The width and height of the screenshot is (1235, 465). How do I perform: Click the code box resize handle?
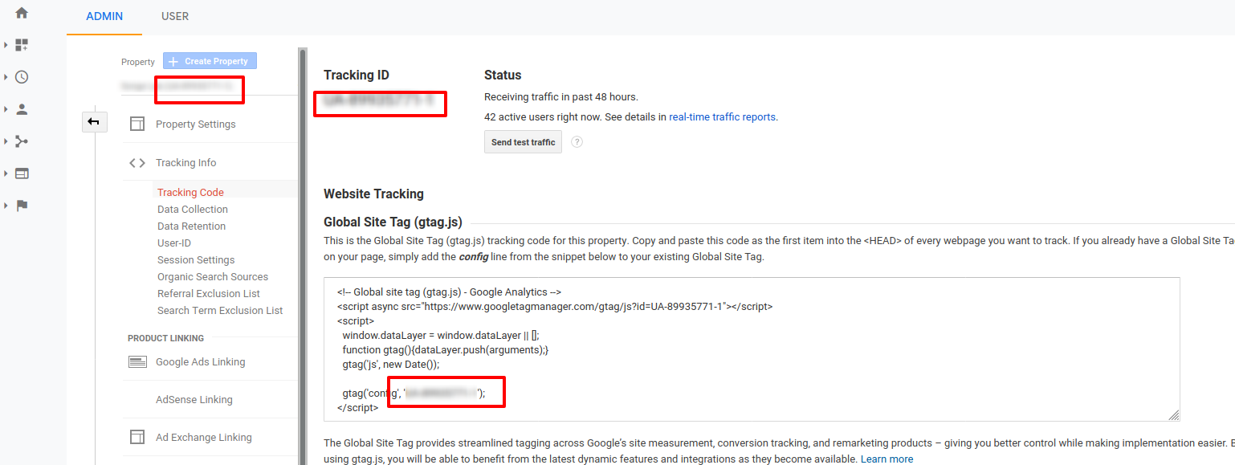[x=1174, y=415]
